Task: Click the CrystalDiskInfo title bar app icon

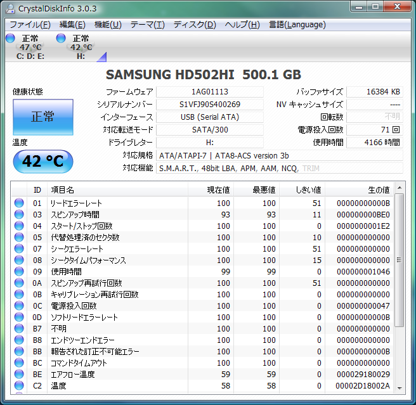Action: point(10,8)
